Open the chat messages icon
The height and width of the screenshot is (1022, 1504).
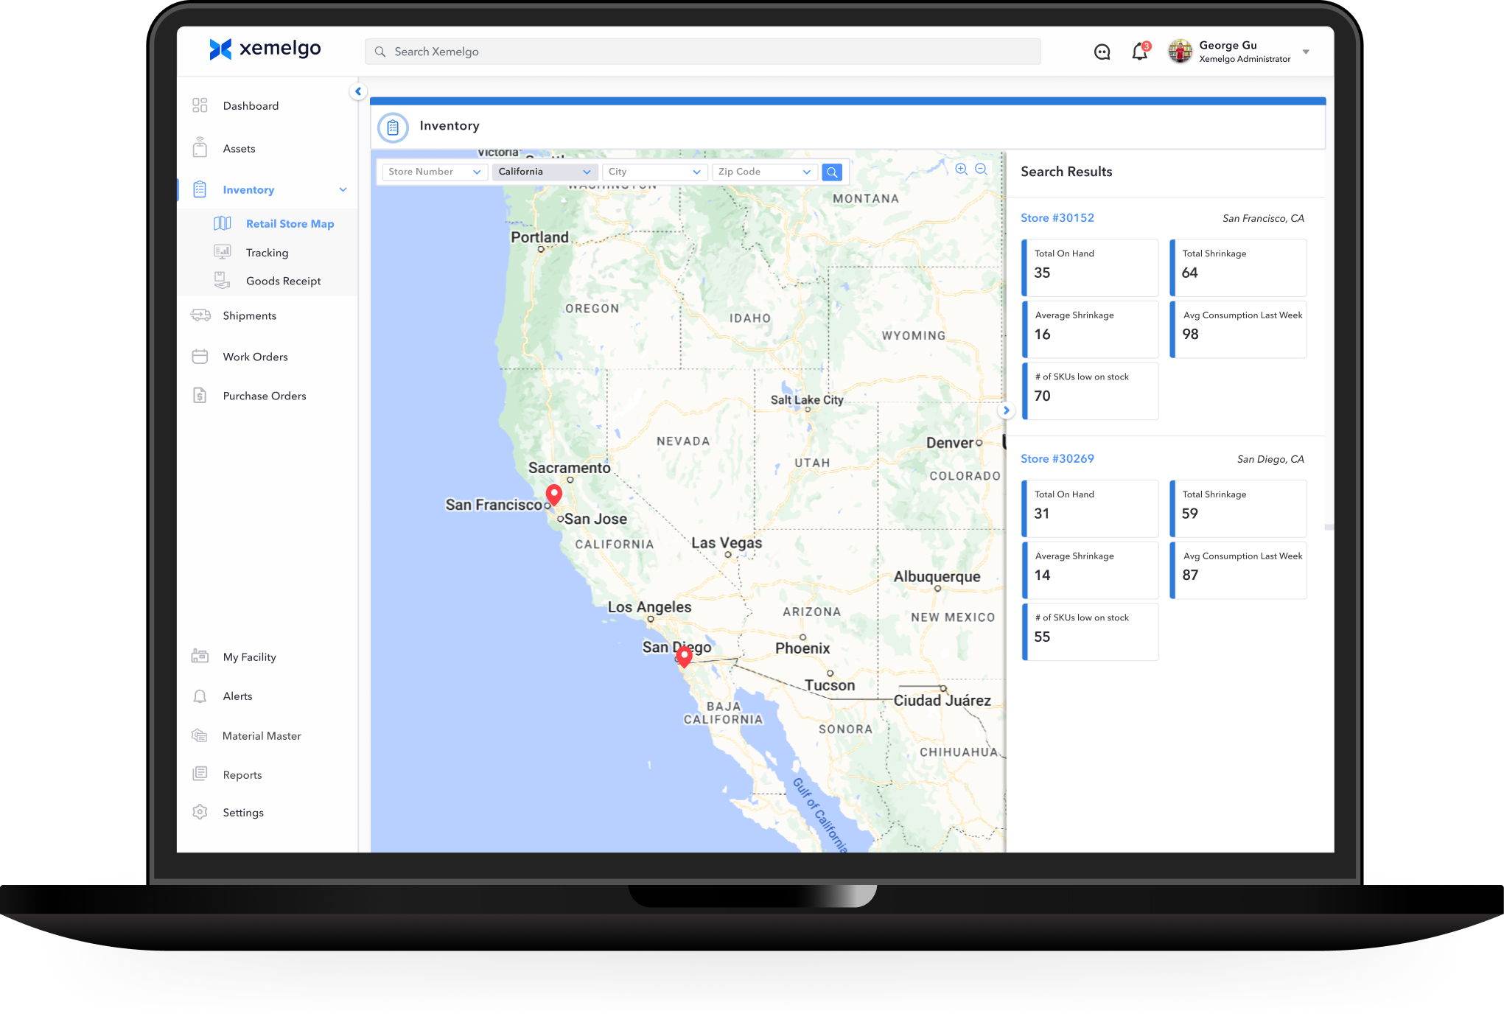[1102, 52]
